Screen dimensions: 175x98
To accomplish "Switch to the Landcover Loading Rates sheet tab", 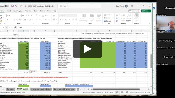I will pyautogui.click(x=41, y=89).
